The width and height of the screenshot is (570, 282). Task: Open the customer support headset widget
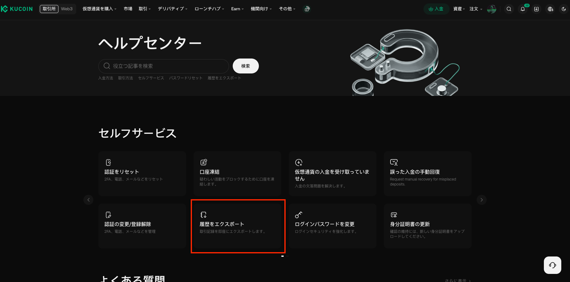pos(552,265)
